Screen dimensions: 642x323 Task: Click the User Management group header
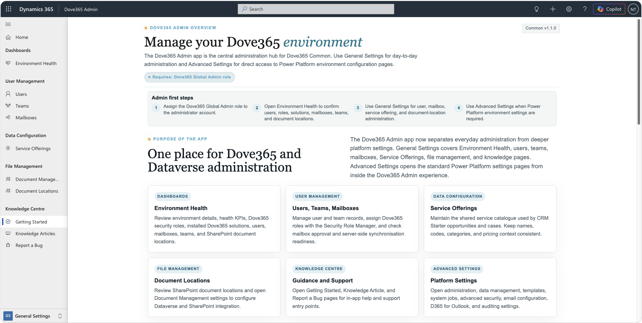coord(25,81)
